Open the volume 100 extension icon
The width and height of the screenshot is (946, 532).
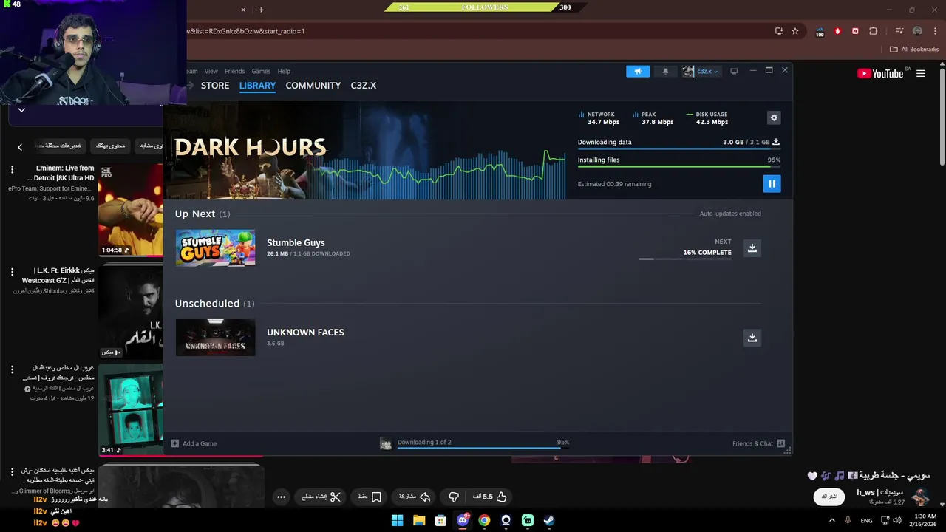[820, 32]
